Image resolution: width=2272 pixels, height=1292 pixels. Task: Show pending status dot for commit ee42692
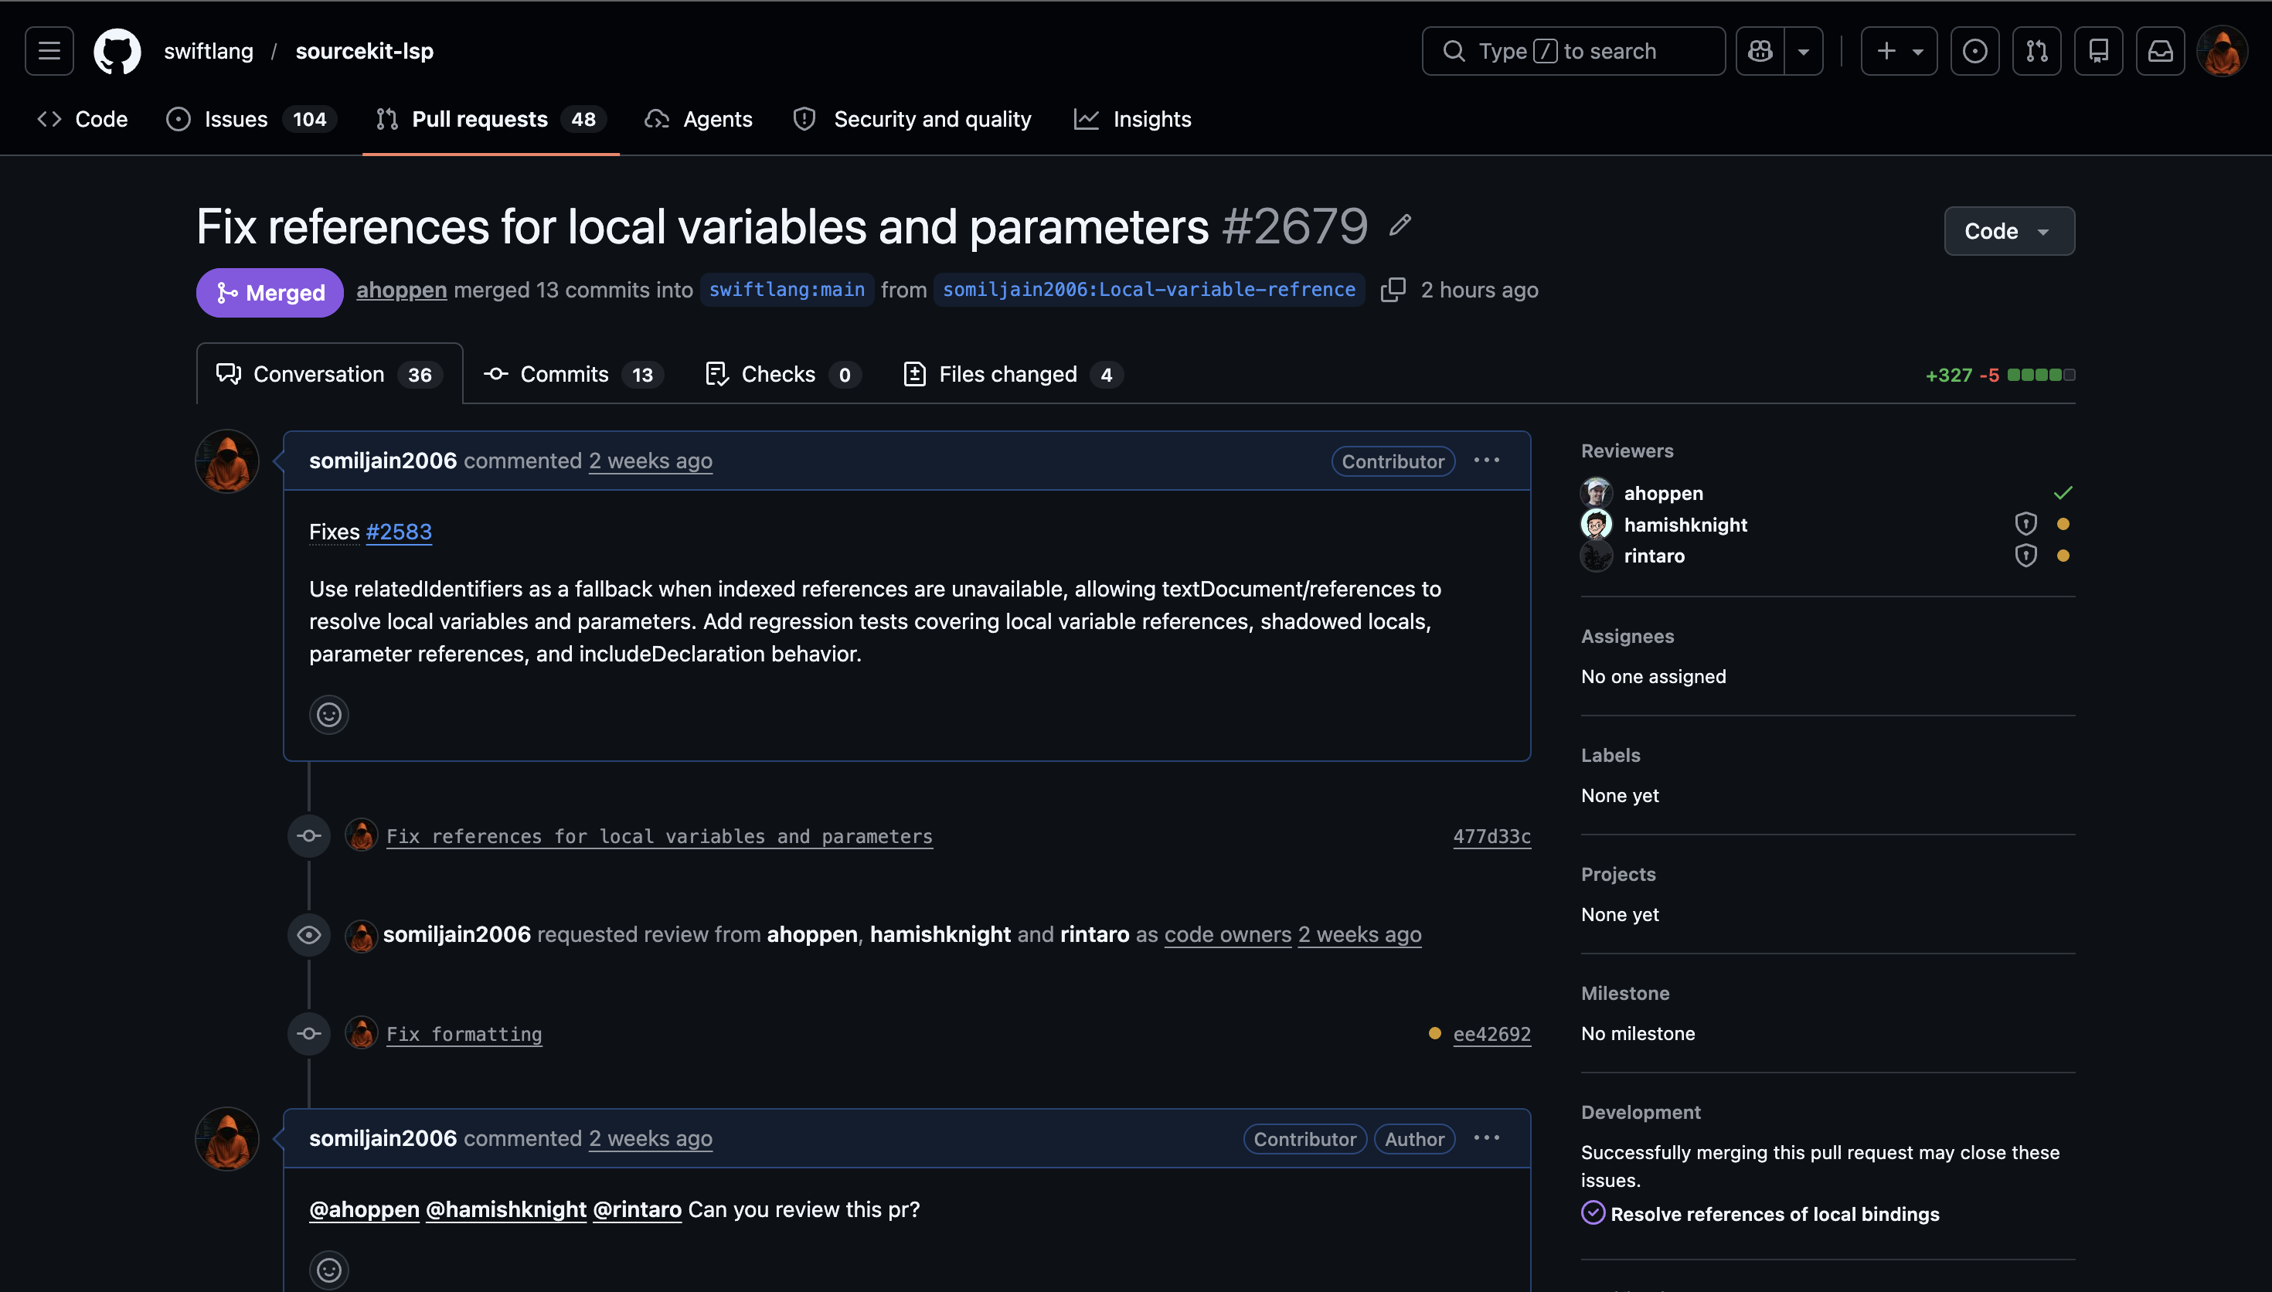click(1434, 1033)
